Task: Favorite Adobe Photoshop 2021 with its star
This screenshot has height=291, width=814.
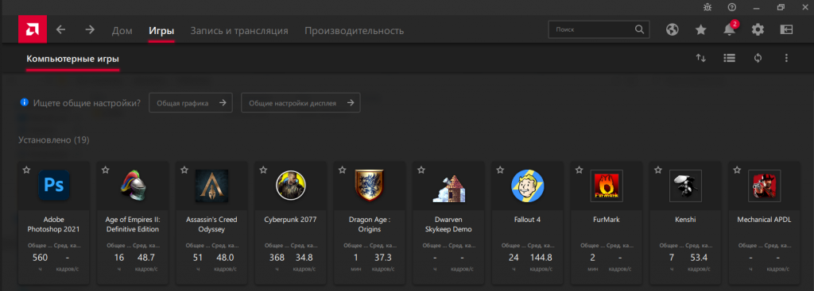Action: tap(26, 170)
